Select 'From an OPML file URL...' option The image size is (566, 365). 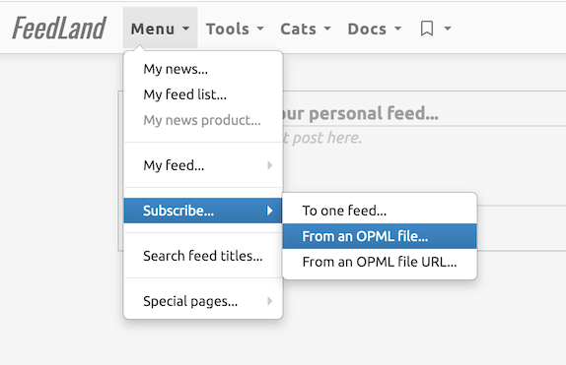point(380,262)
